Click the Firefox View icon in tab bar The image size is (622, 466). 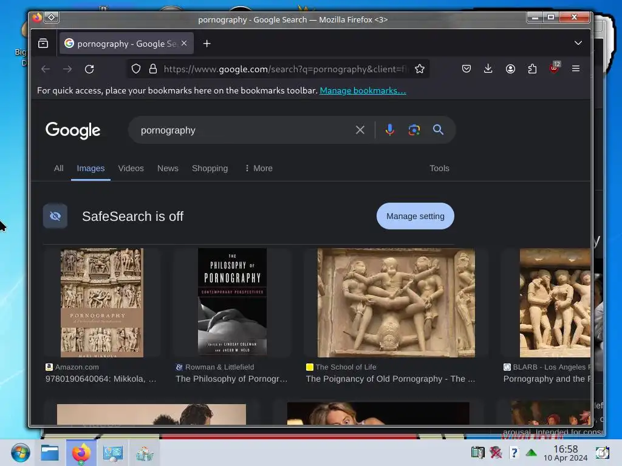pos(43,43)
